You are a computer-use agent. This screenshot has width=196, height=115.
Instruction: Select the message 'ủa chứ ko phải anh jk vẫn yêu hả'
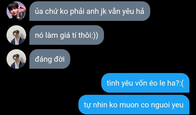click(x=90, y=11)
